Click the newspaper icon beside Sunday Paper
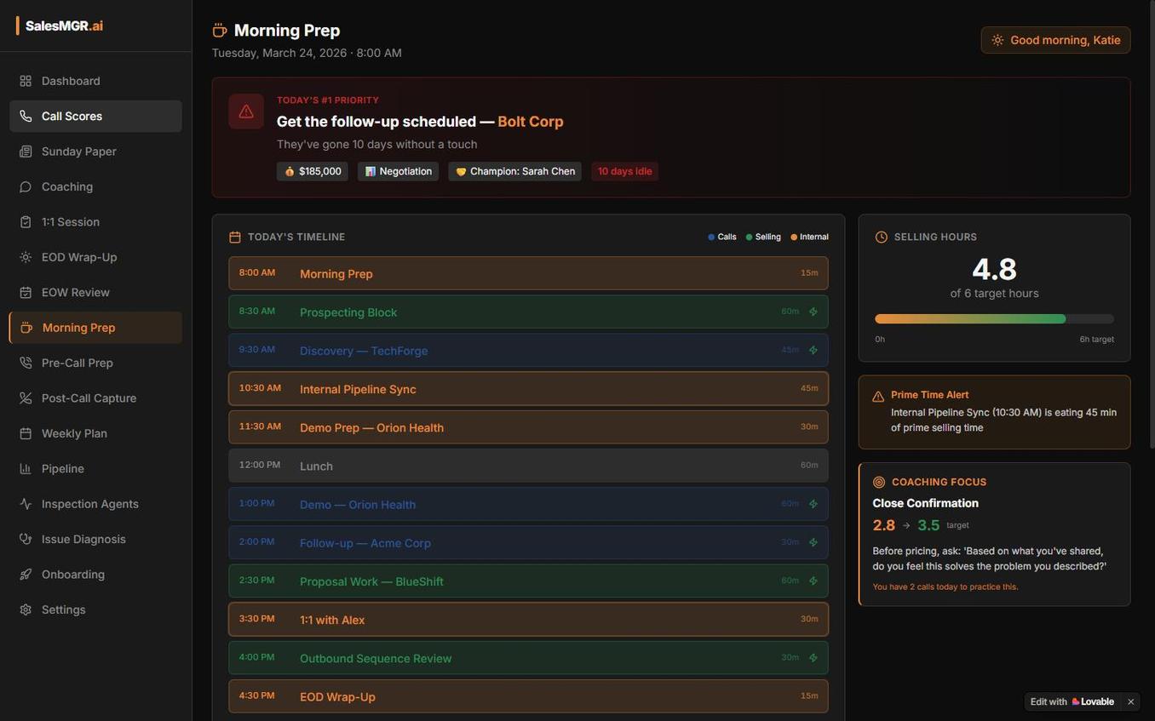This screenshot has width=1155, height=721. point(26,152)
